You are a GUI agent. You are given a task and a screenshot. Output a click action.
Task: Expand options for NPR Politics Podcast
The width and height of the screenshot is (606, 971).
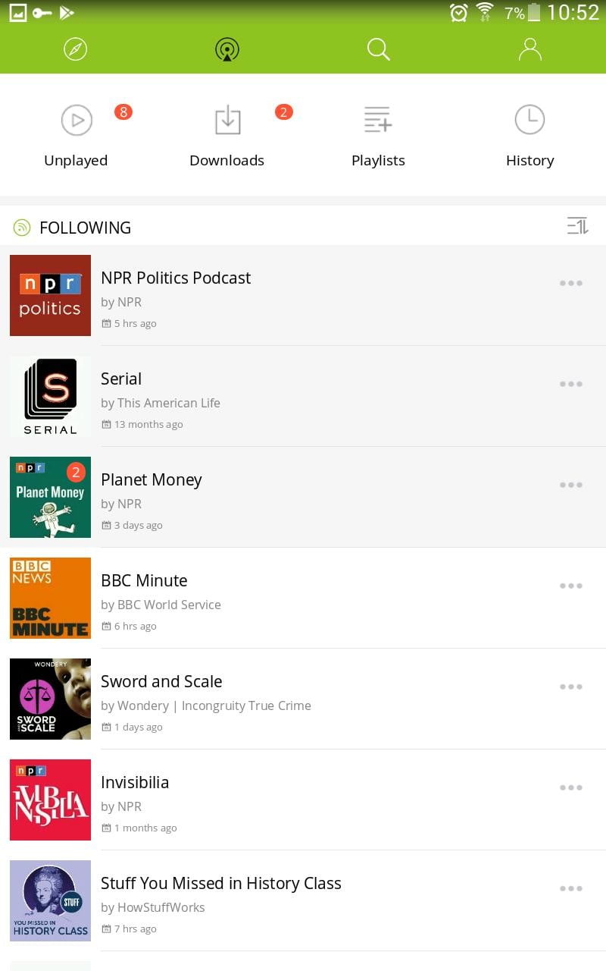pyautogui.click(x=570, y=283)
